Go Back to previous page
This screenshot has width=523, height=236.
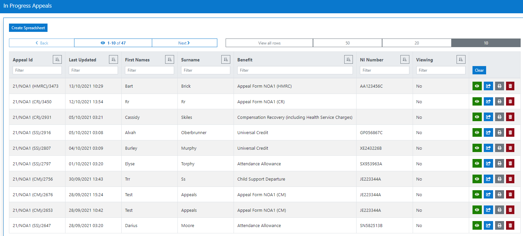pyautogui.click(x=42, y=43)
